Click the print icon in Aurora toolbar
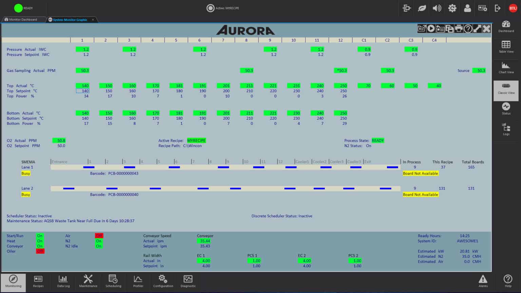This screenshot has width=521, height=293. pyautogui.click(x=459, y=29)
